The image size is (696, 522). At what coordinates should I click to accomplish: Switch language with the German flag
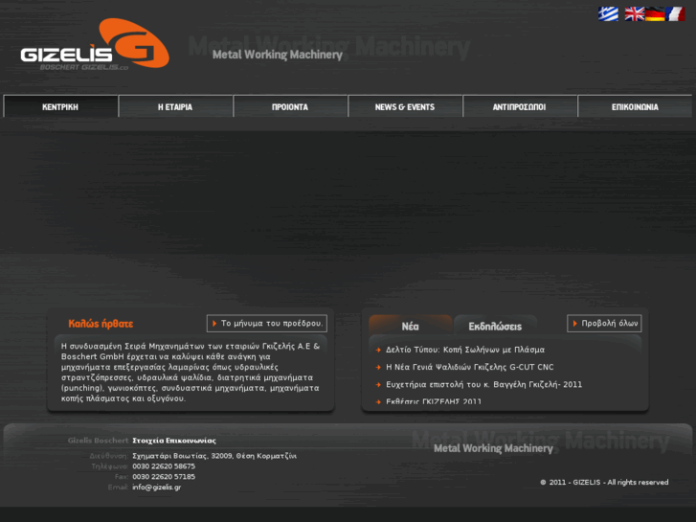pos(655,13)
